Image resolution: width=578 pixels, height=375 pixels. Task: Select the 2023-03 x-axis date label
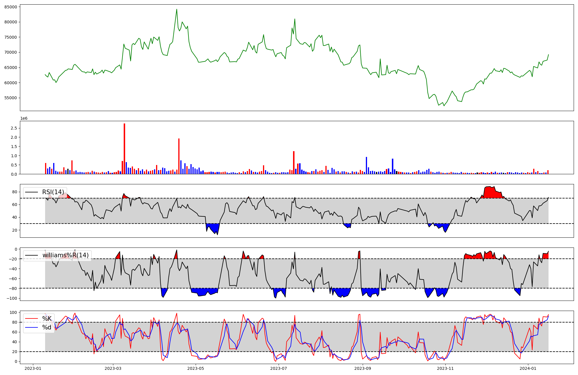[x=113, y=368]
